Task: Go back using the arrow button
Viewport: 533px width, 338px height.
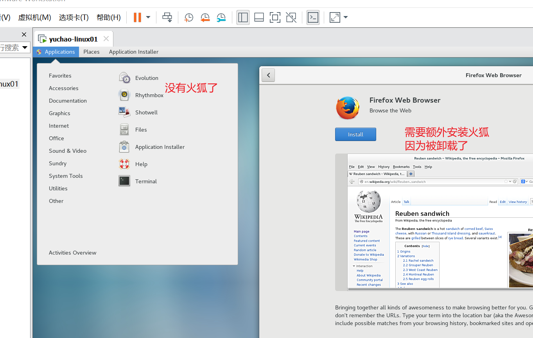Action: 268,75
